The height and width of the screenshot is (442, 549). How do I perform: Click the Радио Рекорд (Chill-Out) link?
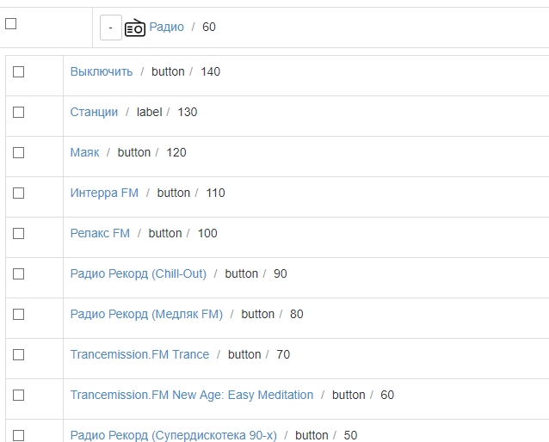point(139,273)
